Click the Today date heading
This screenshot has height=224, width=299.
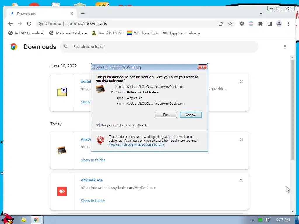coord(56,124)
